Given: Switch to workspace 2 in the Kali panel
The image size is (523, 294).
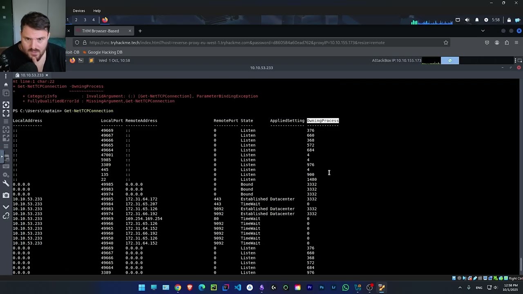Looking at the screenshot, I should (x=76, y=20).
